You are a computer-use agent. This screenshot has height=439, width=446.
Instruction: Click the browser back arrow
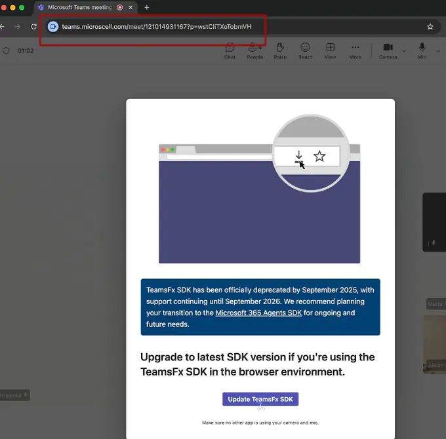click(x=3, y=27)
